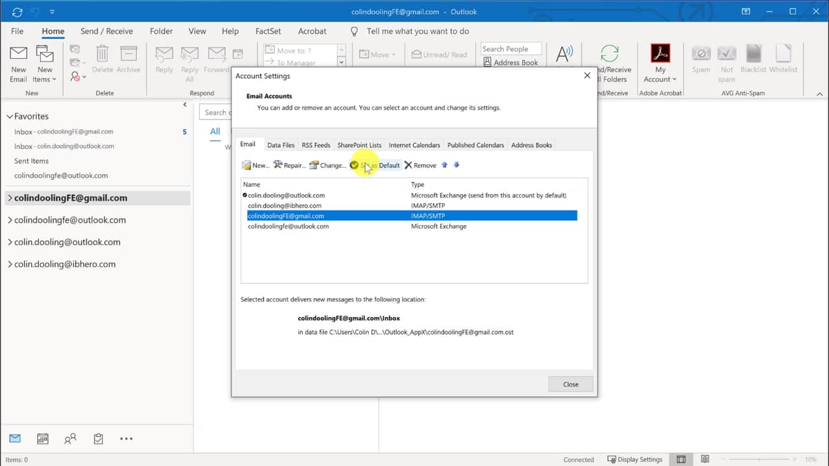This screenshot has height=466, width=829.
Task: Open the Folder ribbon tab
Action: pyautogui.click(x=161, y=31)
